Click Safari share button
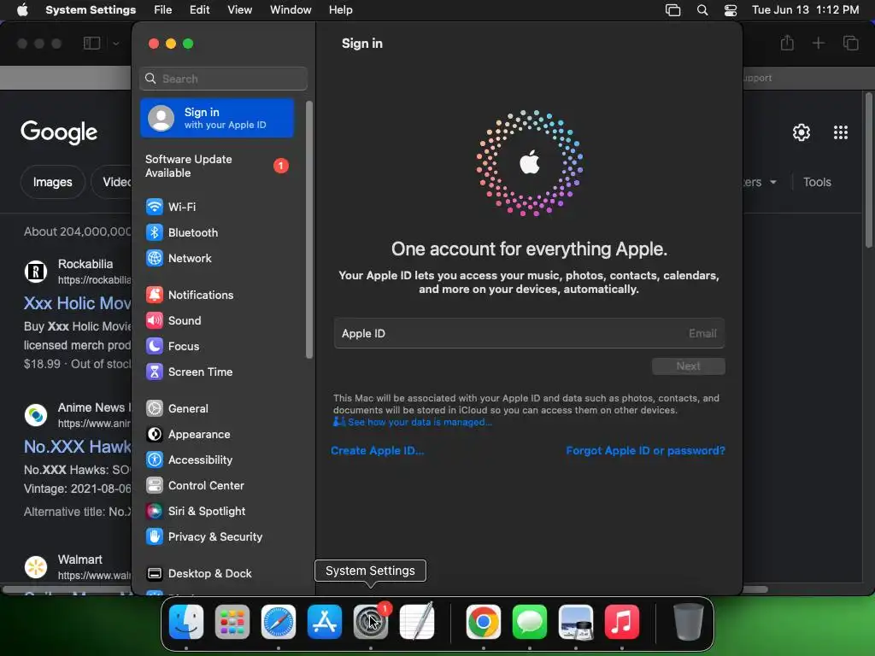Screen dimensions: 875x656 (787, 43)
